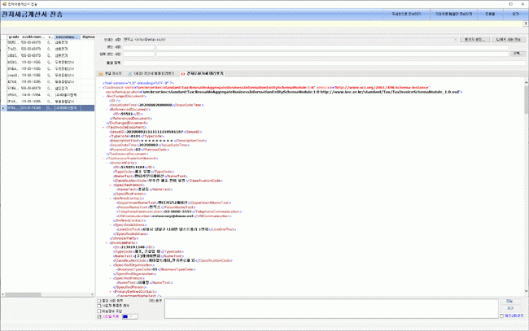Switch to the 전자(세)계산서 XML 미리보기 tab

point(202,73)
